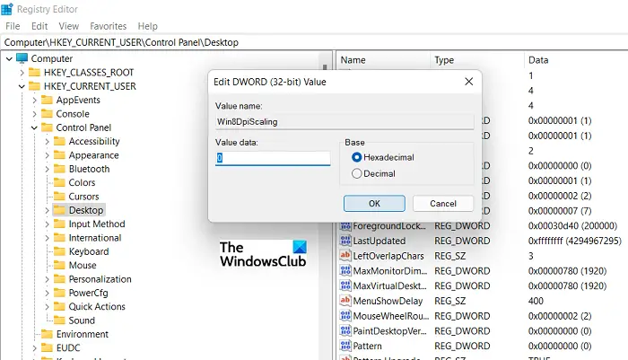Expand the HKEY_CLASSES_ROOT tree node
The height and width of the screenshot is (360, 628).
click(22, 73)
